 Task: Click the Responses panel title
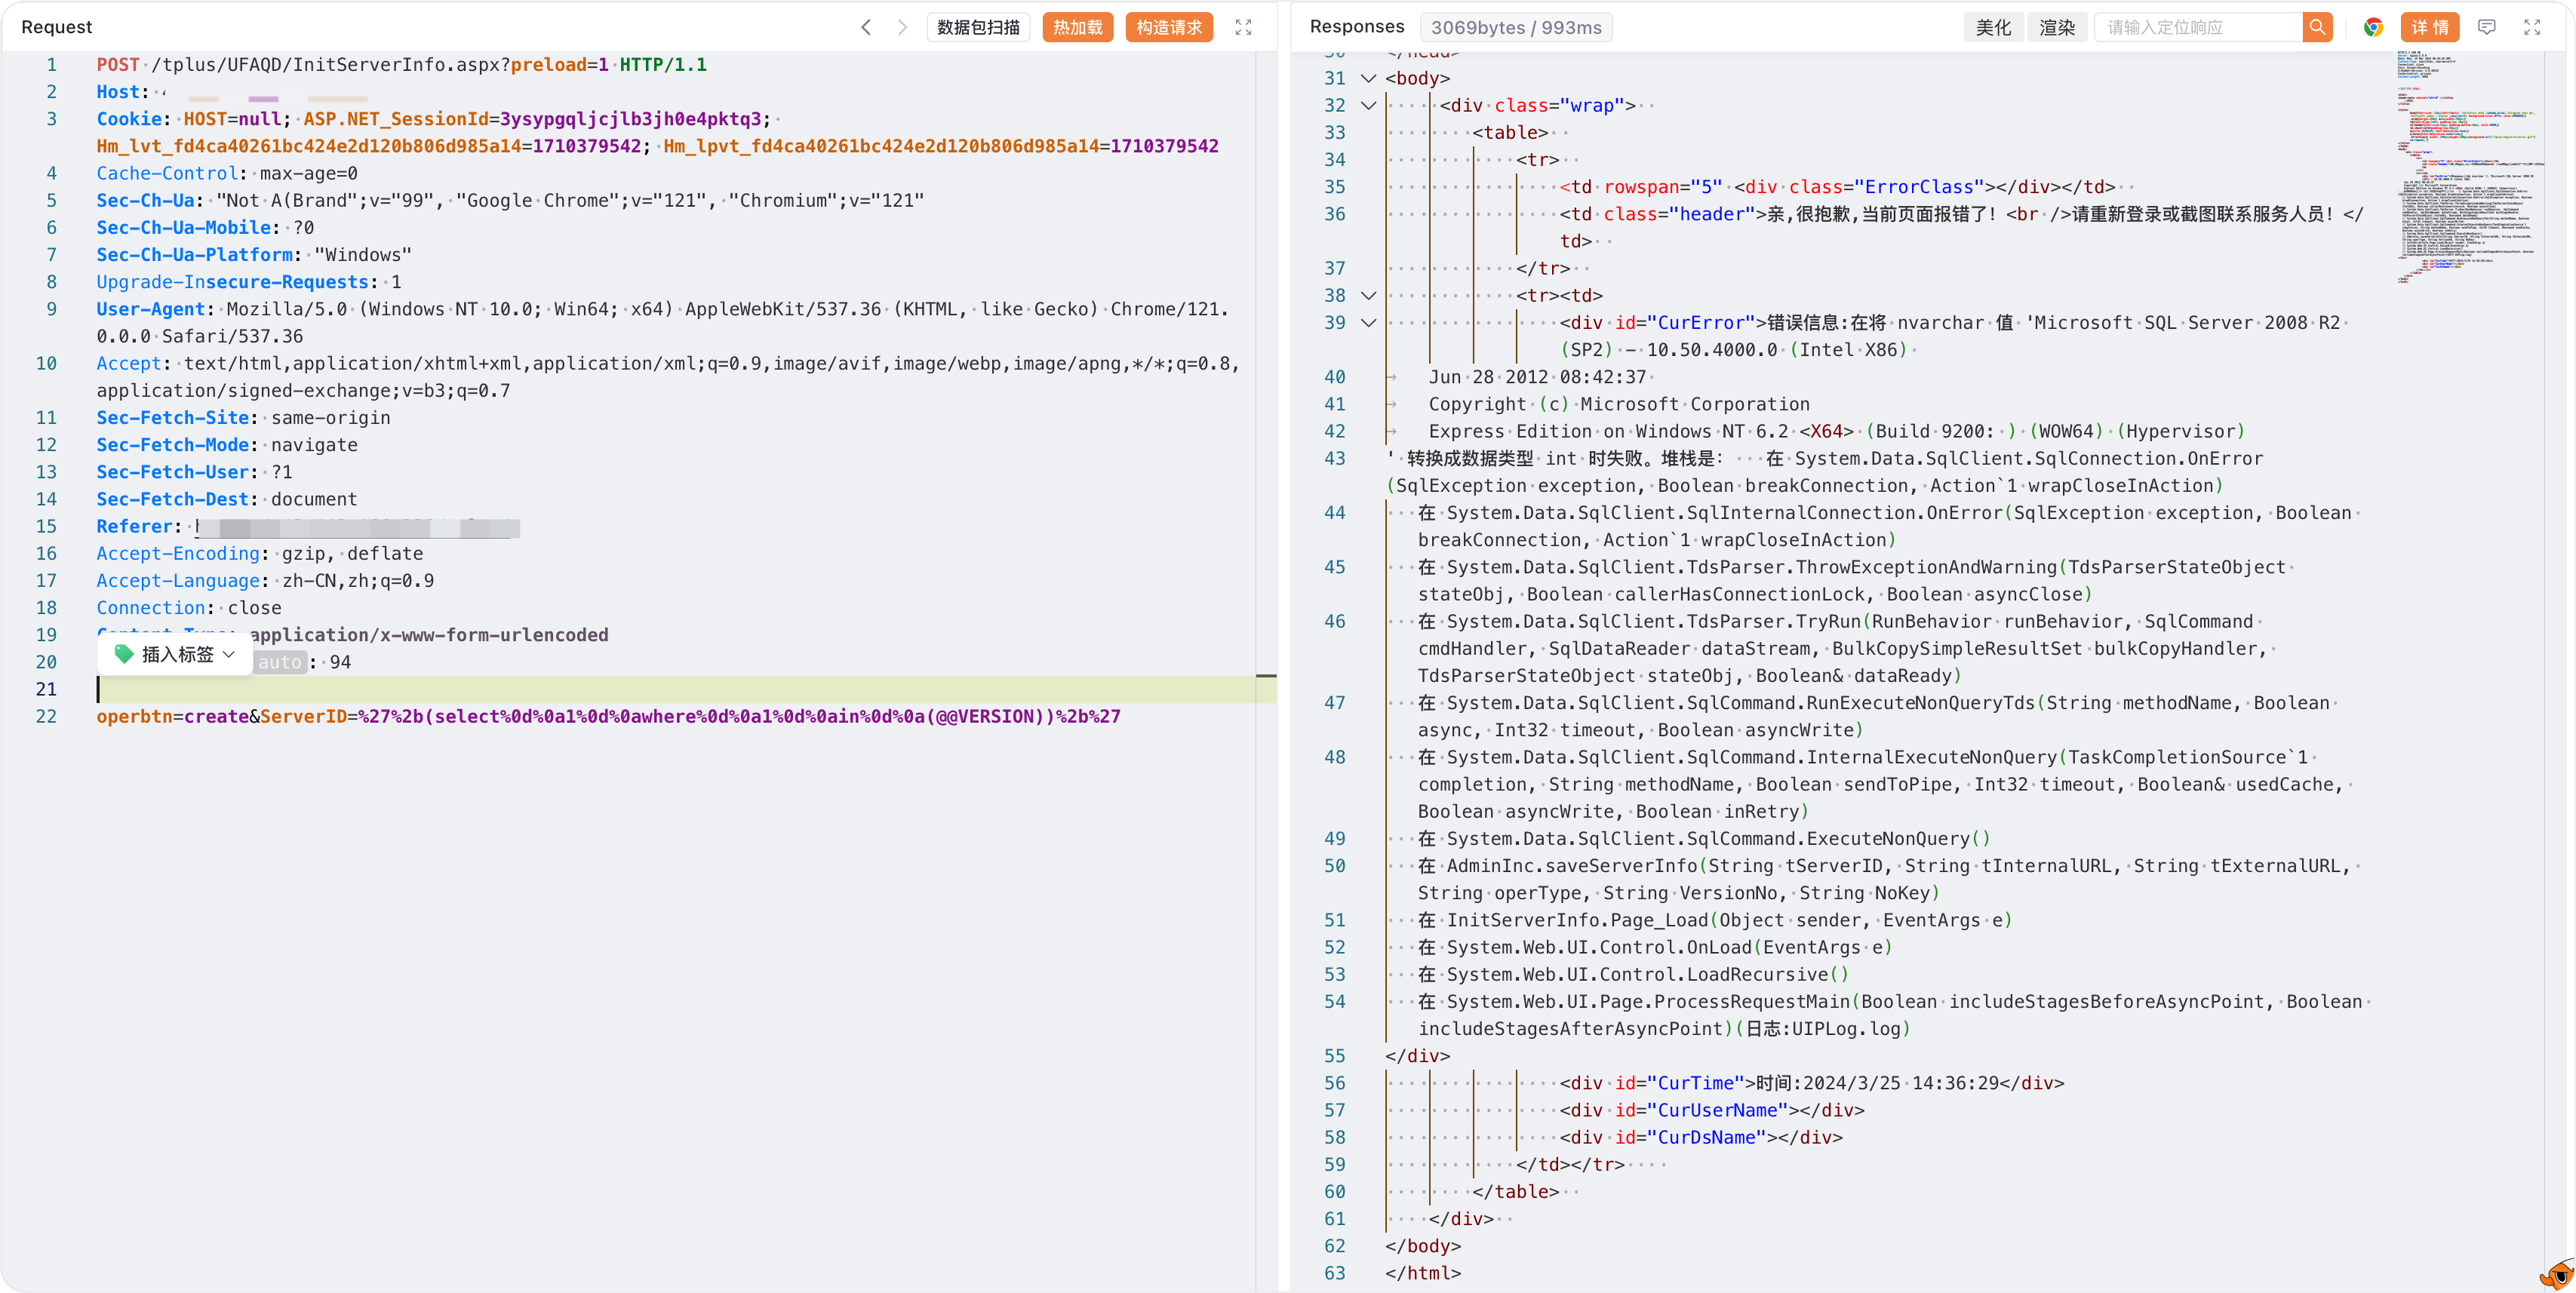coord(1356,27)
